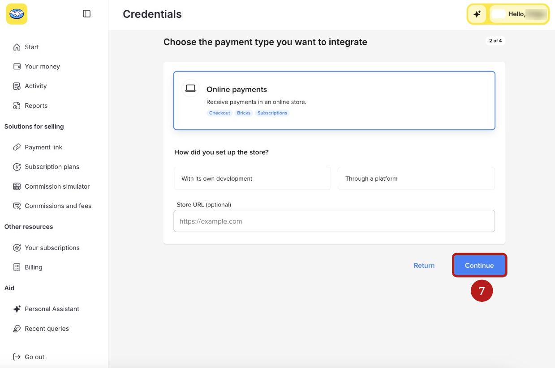Click the Return link
This screenshot has width=555, height=368.
tap(424, 265)
